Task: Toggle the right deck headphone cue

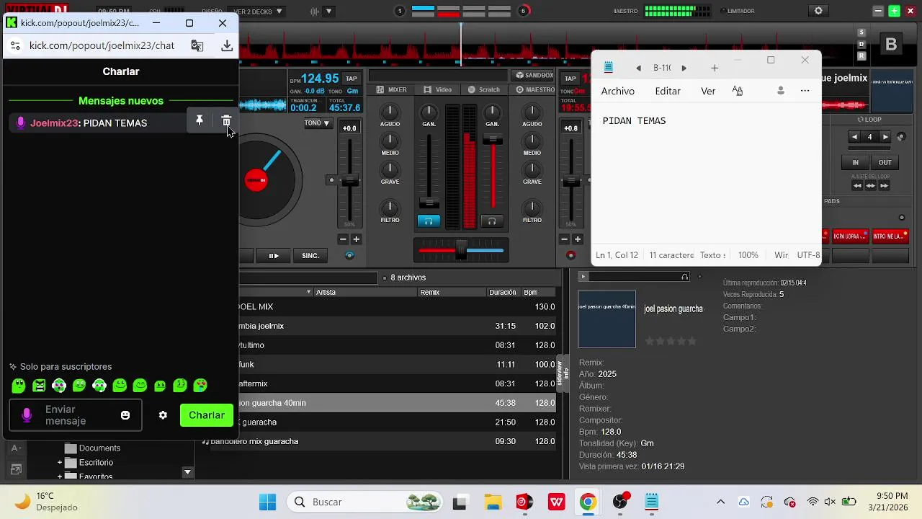Action: 492,221
